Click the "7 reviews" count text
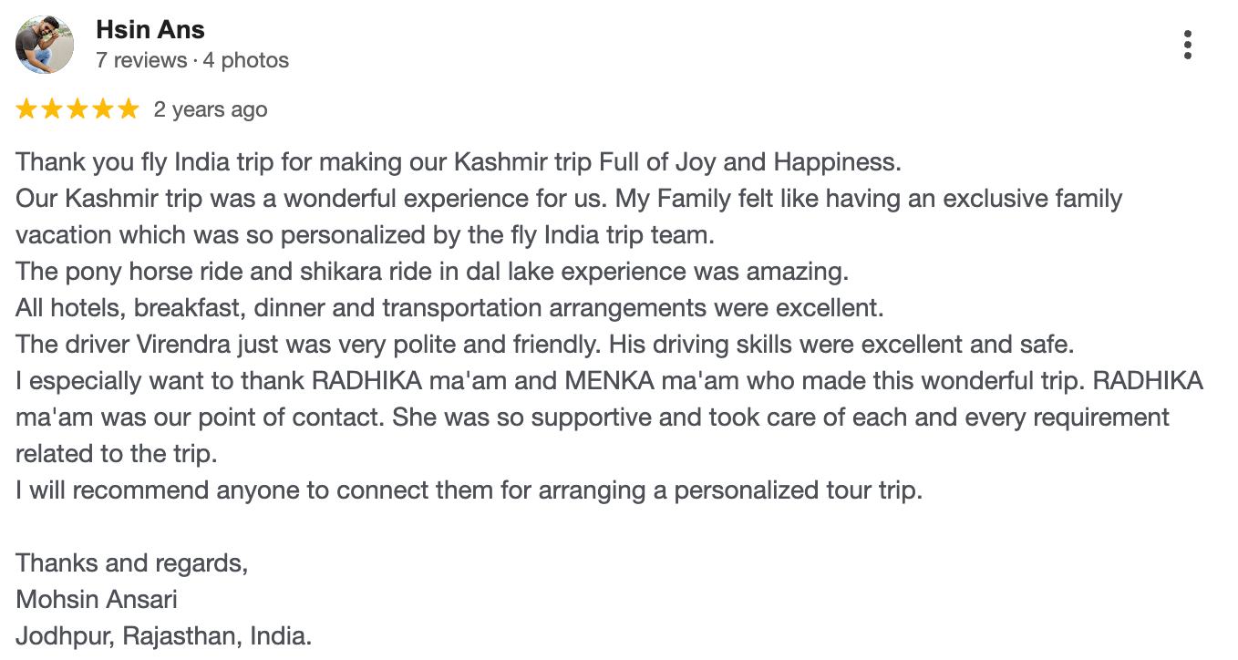This screenshot has width=1238, height=660. (140, 60)
